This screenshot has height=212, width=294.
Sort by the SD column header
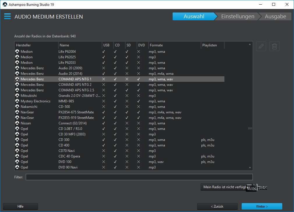pos(131,45)
